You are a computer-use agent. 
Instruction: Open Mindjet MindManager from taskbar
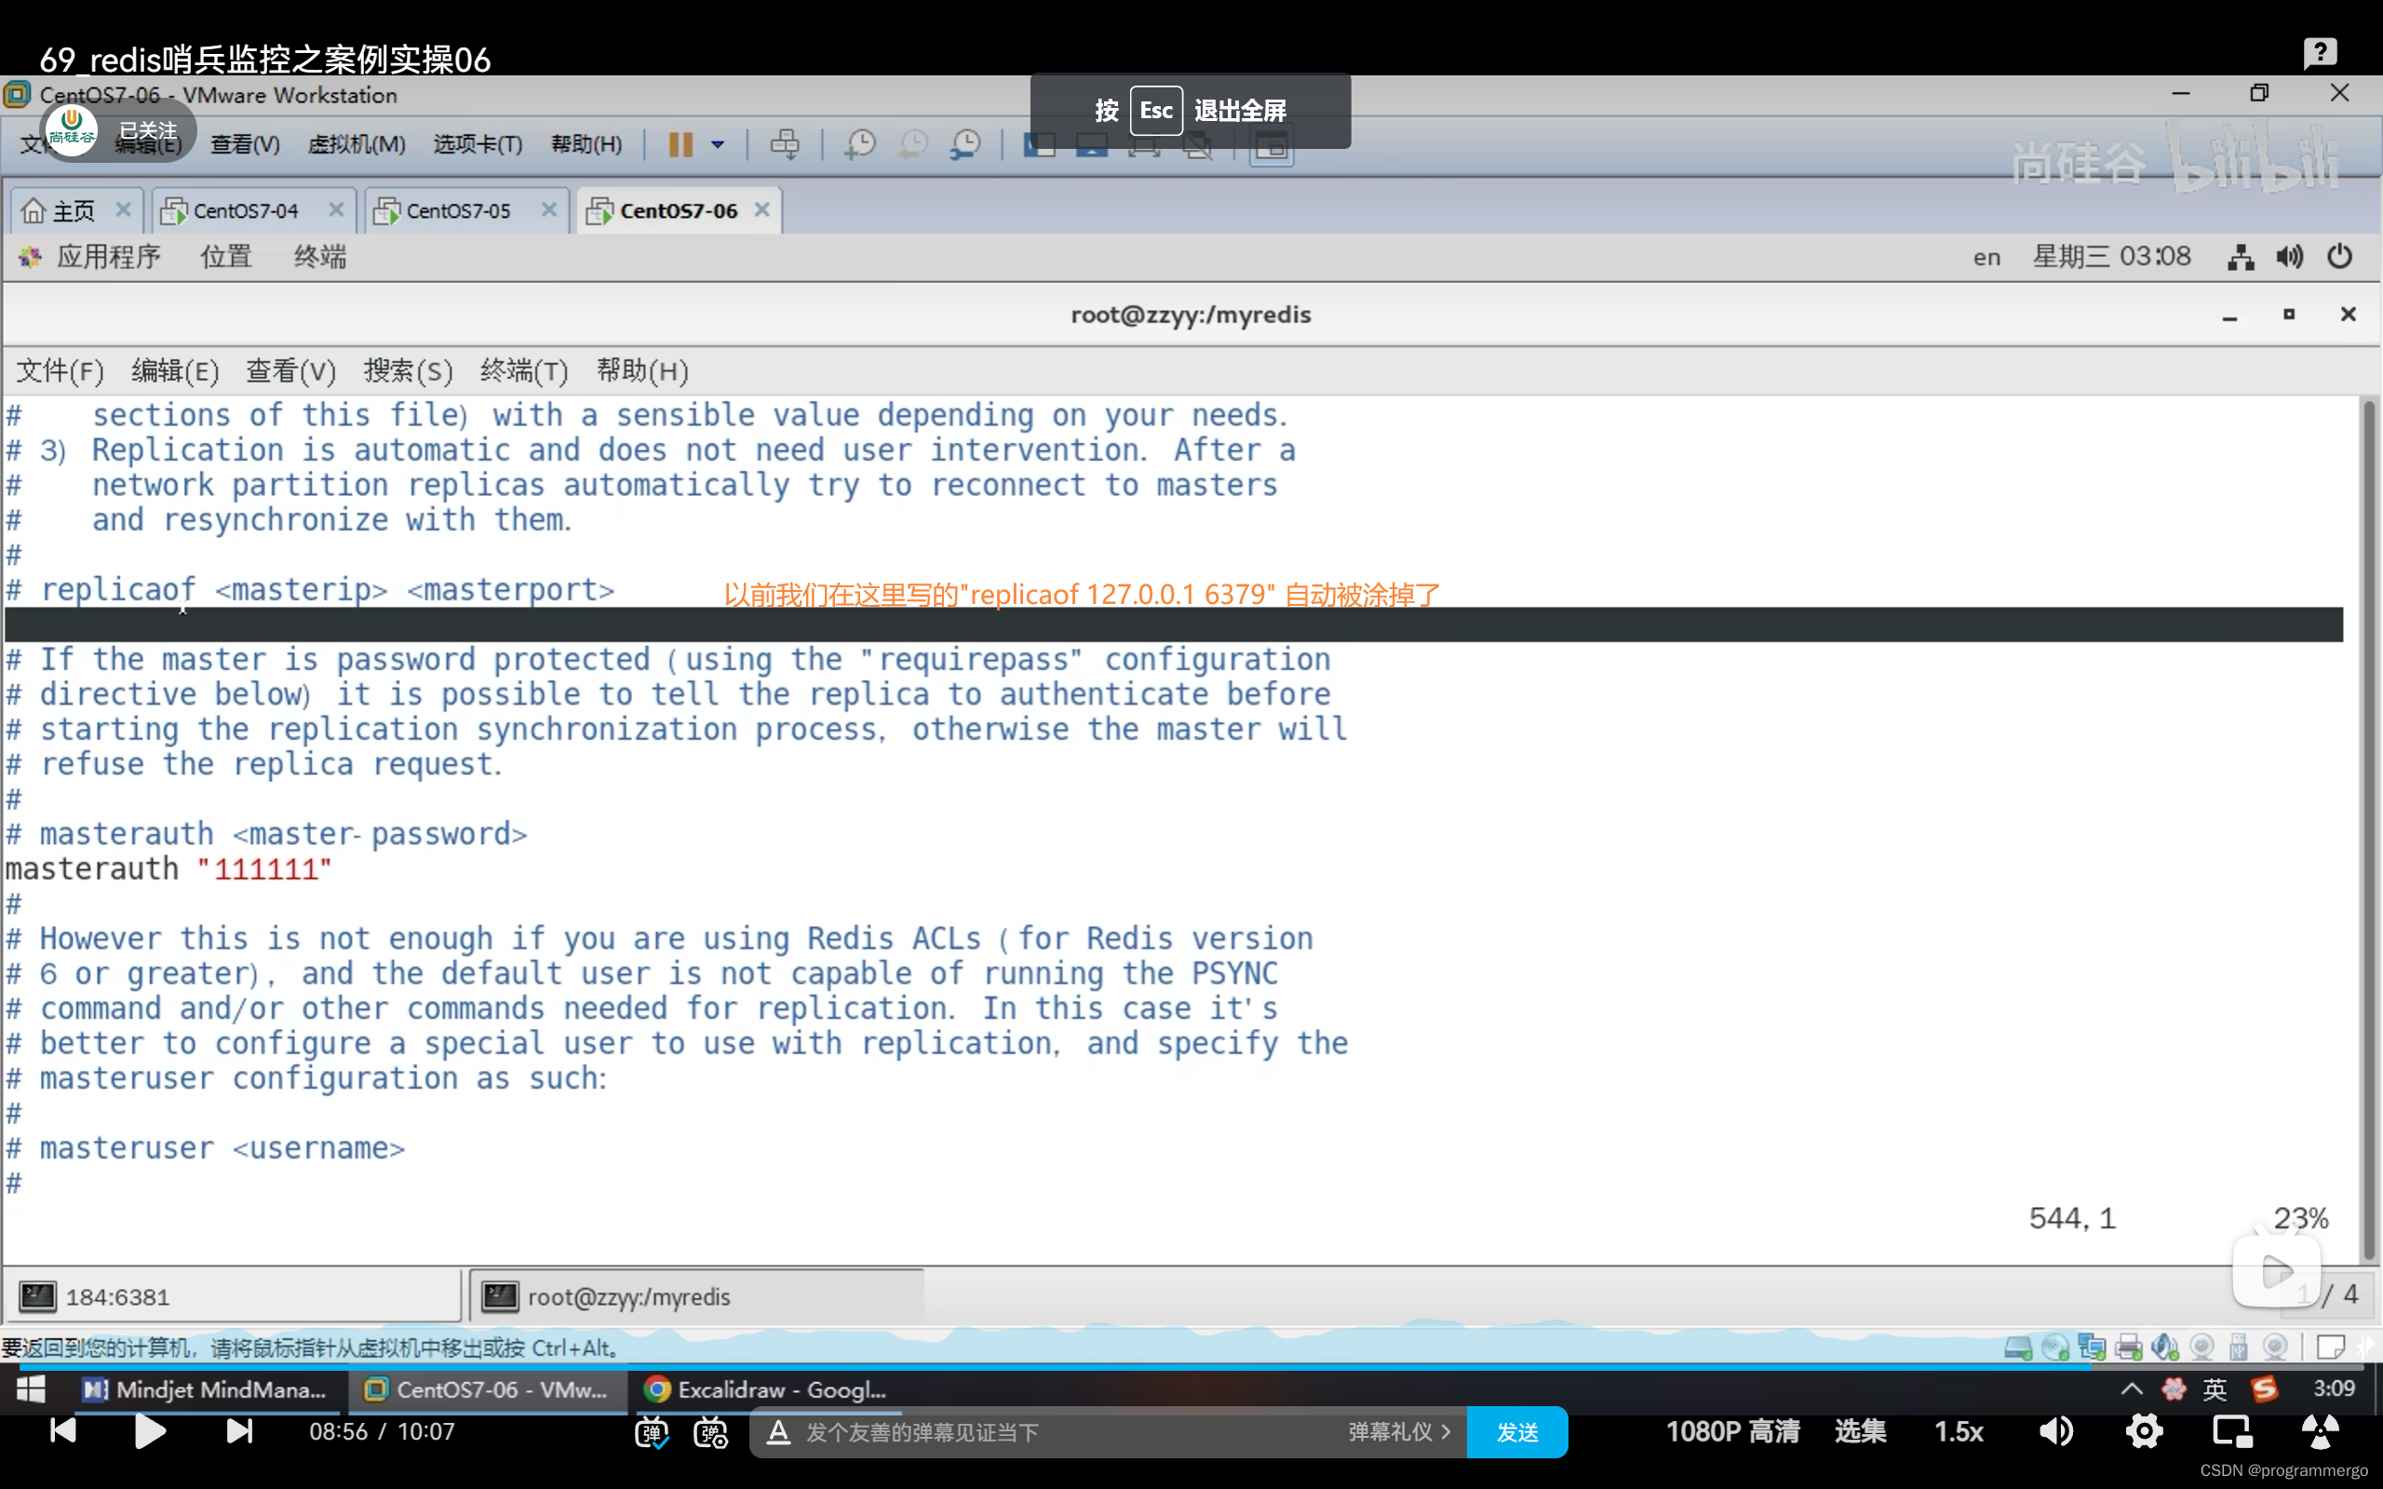pos(205,1389)
